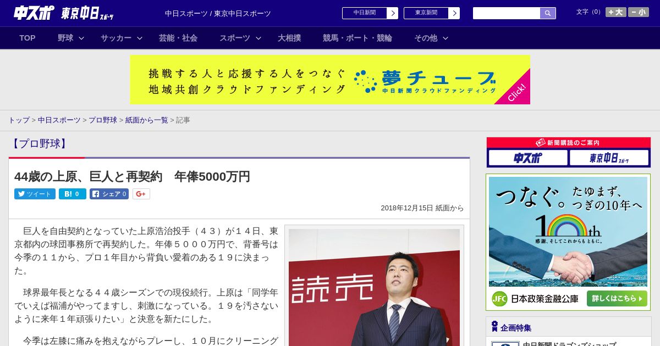The width and height of the screenshot is (660, 346).
Task: Open the スポーツ navigation menu
Action: 235,38
